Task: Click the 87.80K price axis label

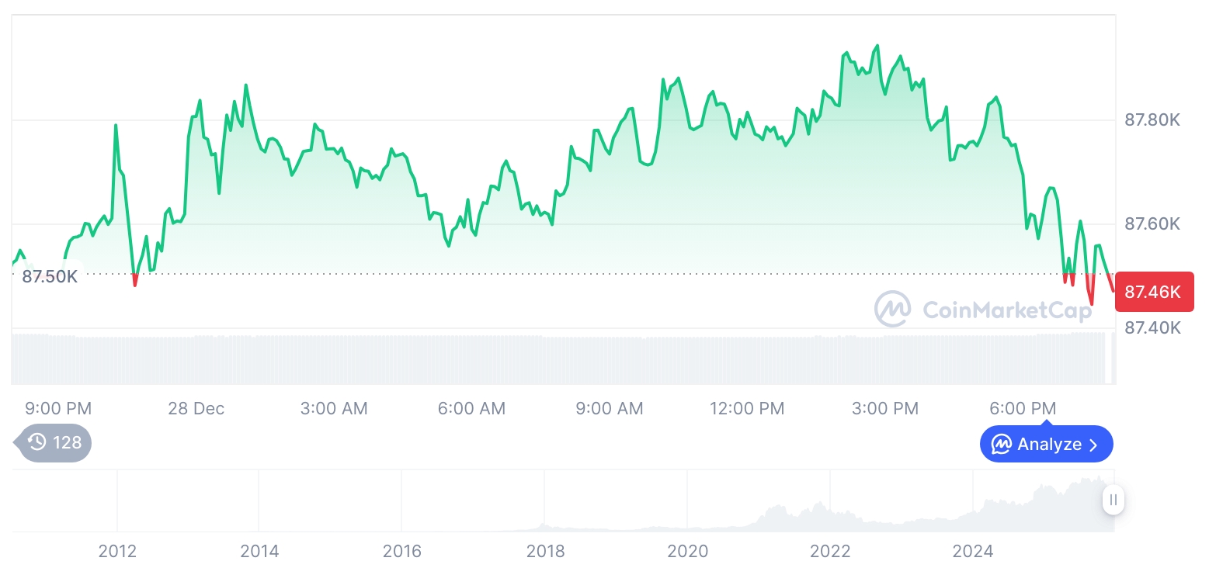Action: (1152, 120)
